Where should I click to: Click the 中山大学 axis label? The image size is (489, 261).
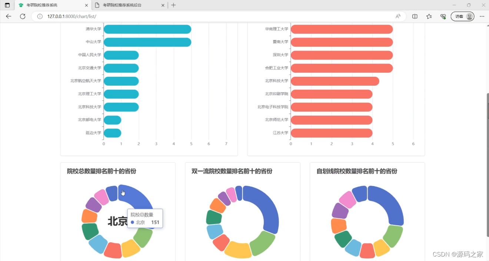pyautogui.click(x=93, y=42)
